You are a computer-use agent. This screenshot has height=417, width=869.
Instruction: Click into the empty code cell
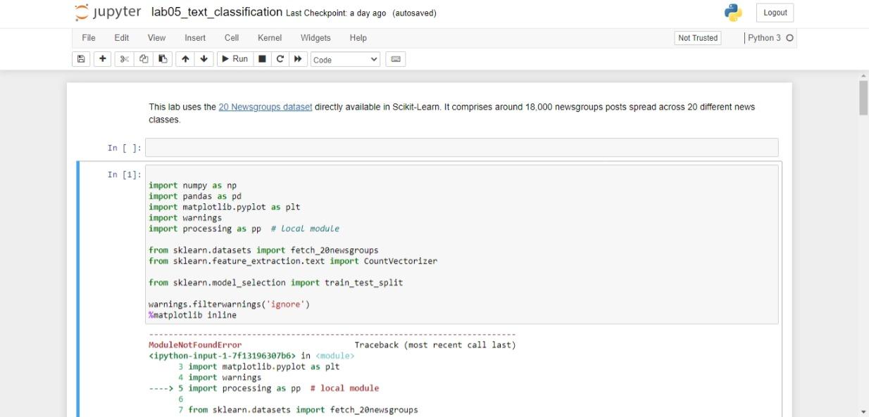(x=462, y=148)
